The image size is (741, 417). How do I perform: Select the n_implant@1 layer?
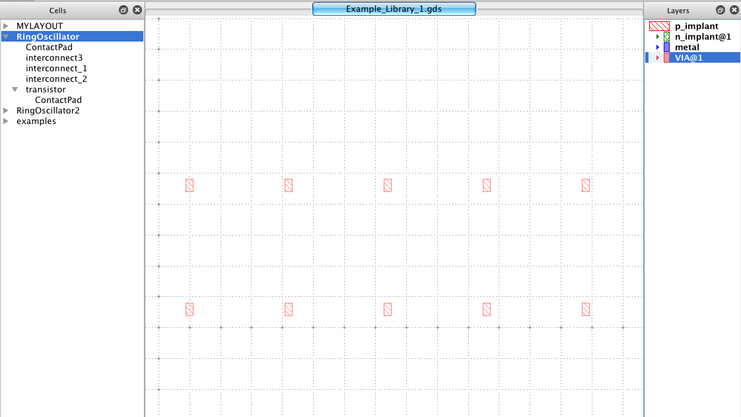tap(703, 37)
